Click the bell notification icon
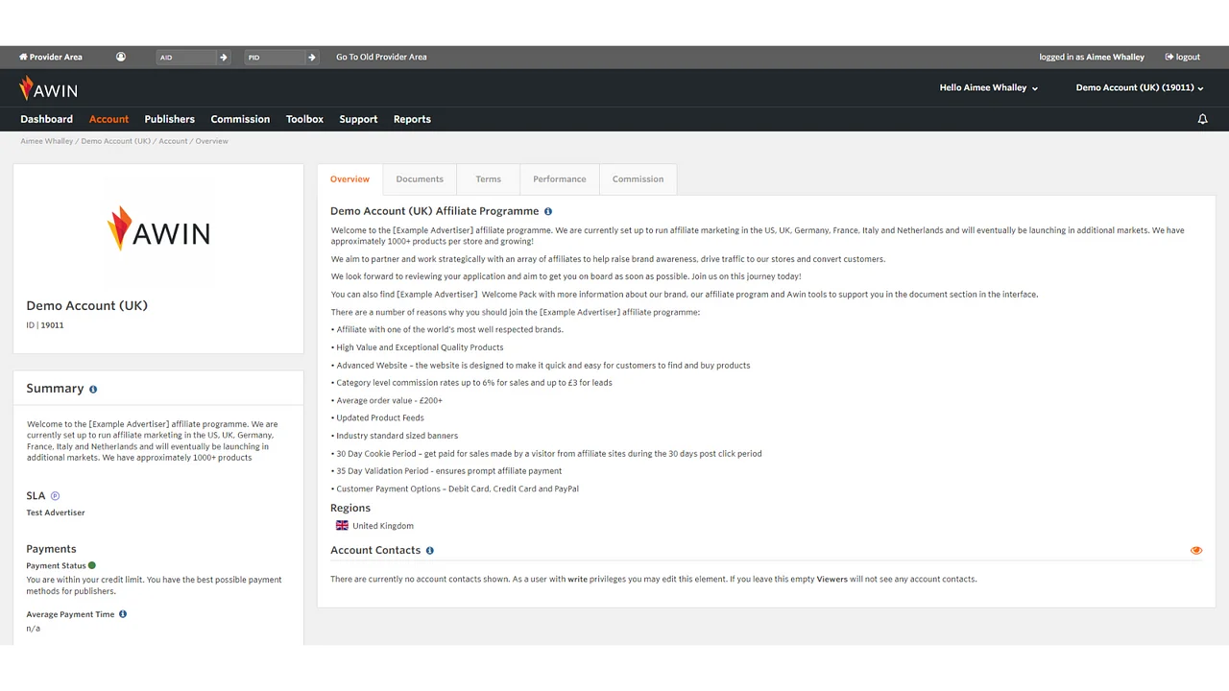The image size is (1229, 691). pos(1202,118)
